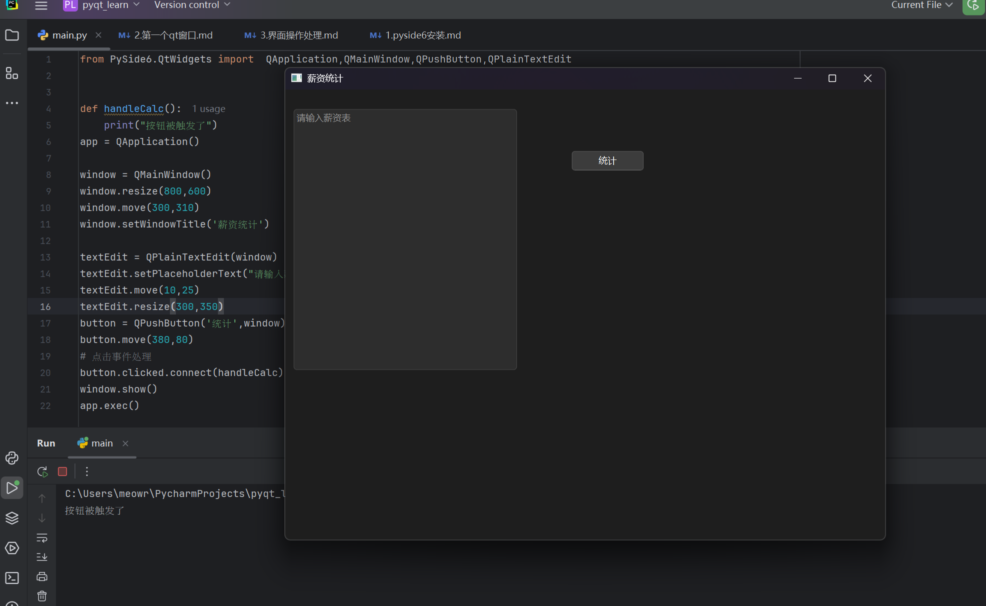This screenshot has height=606, width=986.
Task: Rerun the main script
Action: (42, 471)
